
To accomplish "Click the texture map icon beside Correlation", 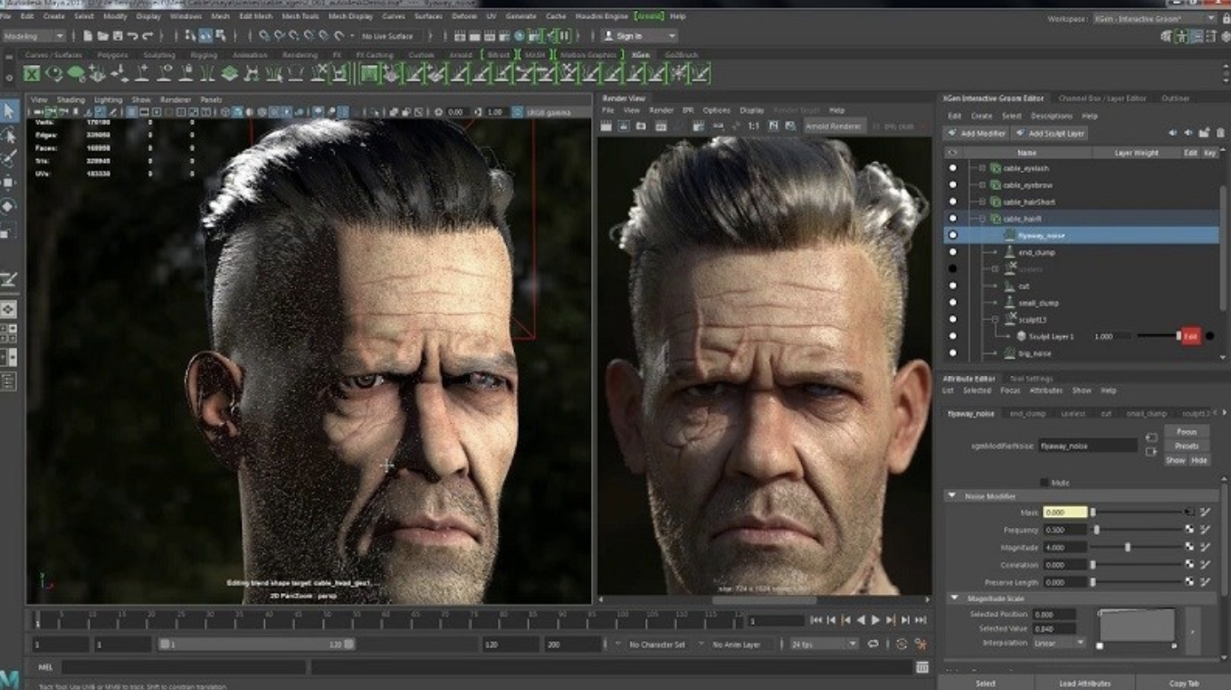I will 1189,565.
